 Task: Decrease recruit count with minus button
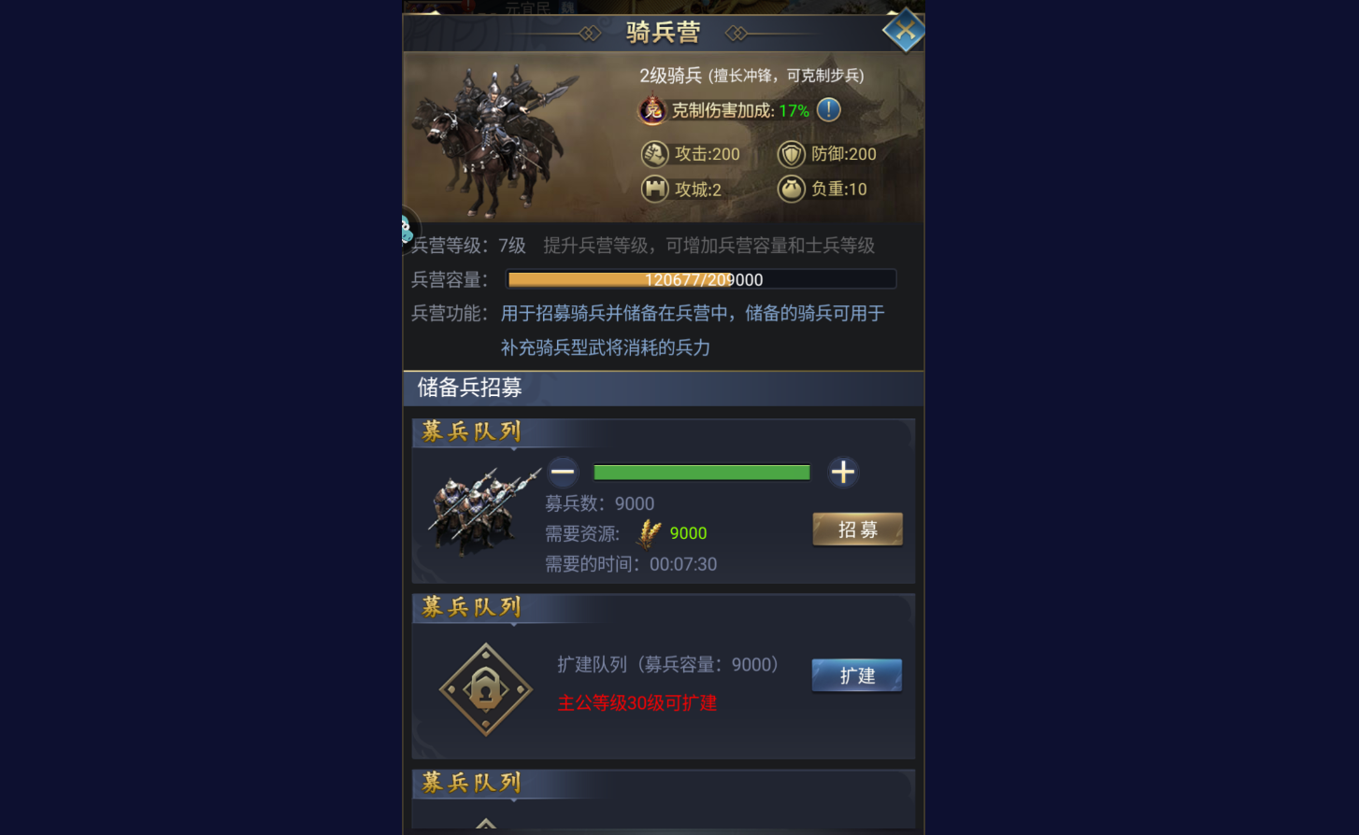563,472
